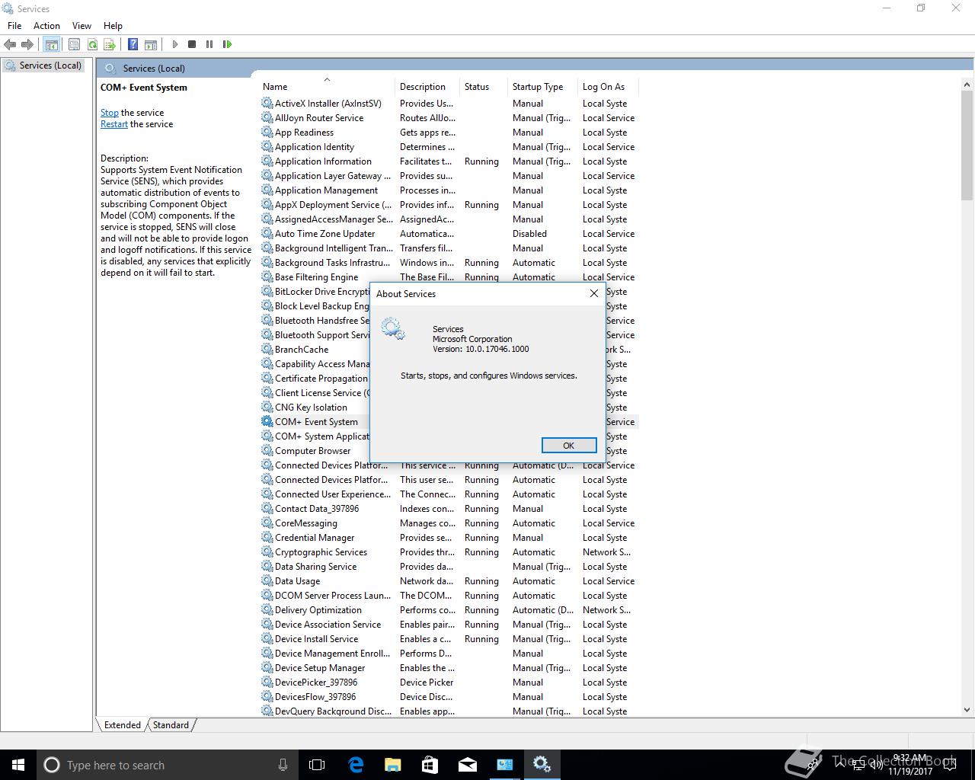Click the Restart the service link
Image resolution: width=975 pixels, height=780 pixels.
(x=114, y=123)
